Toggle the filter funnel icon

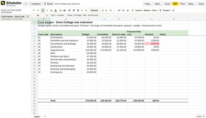tap(160, 10)
